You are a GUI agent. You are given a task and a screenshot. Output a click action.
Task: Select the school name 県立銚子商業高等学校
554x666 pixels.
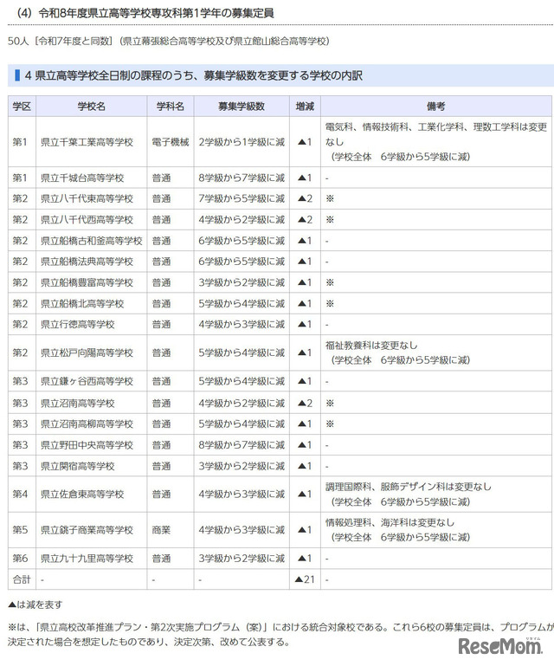pos(87,530)
